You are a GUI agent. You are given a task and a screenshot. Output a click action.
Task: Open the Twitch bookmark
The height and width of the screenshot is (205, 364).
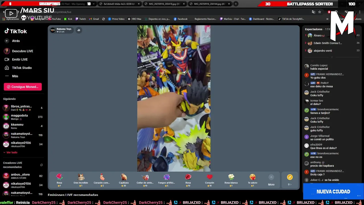coord(80,19)
